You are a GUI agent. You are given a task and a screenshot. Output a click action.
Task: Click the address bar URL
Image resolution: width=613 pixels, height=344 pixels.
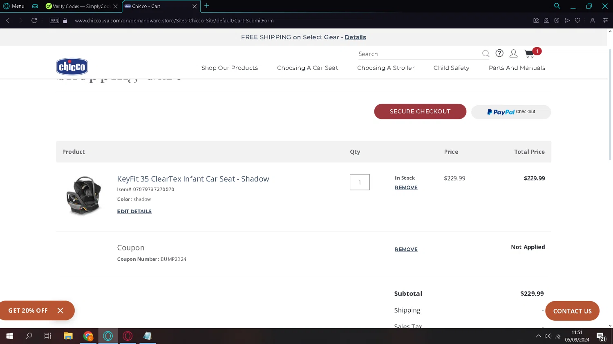pos(174,20)
